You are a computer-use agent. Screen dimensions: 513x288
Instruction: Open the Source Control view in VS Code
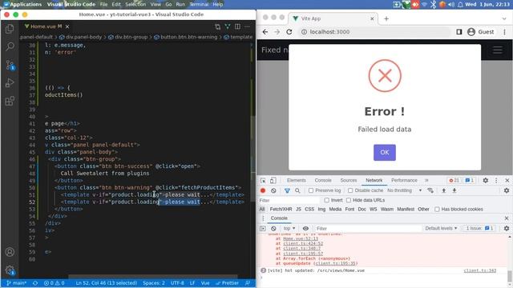click(x=10, y=65)
